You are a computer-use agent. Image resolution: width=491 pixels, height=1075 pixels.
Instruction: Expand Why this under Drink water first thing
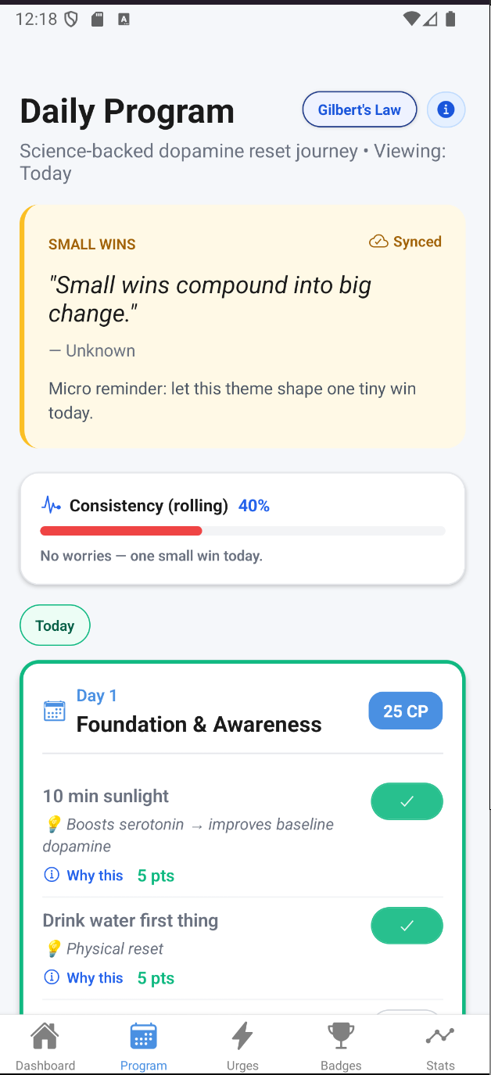pyautogui.click(x=84, y=978)
